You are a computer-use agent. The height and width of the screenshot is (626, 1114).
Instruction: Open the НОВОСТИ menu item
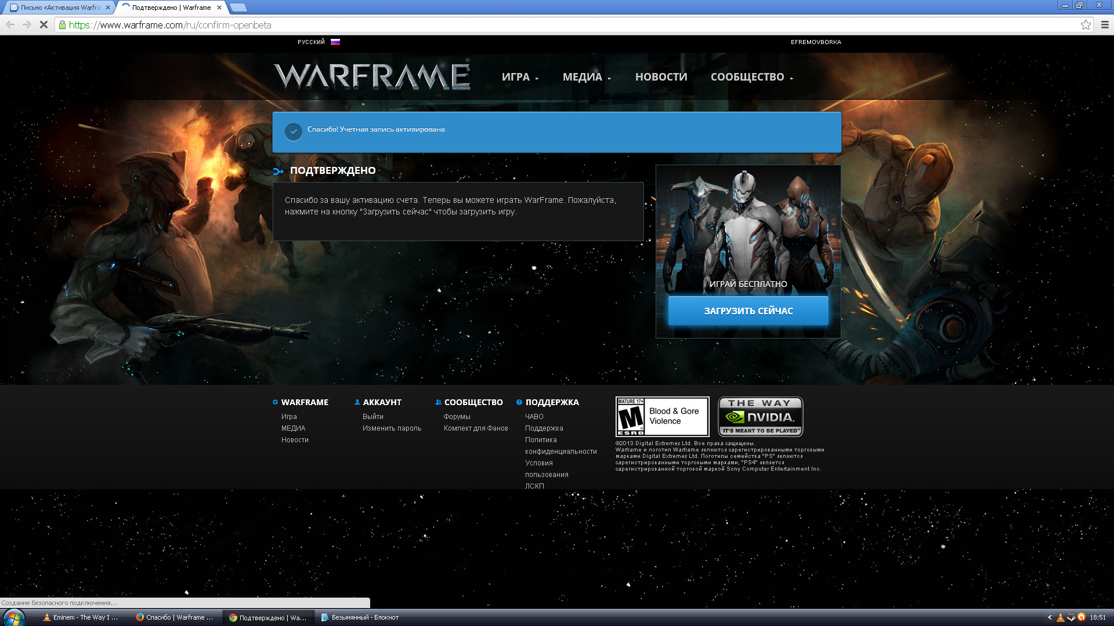tap(661, 77)
